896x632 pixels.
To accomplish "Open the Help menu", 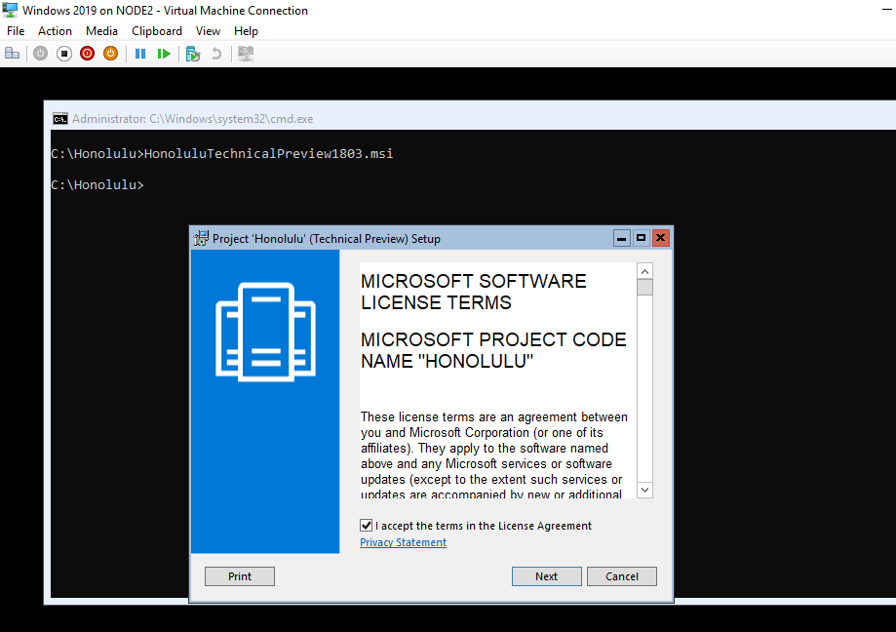I will click(x=246, y=31).
